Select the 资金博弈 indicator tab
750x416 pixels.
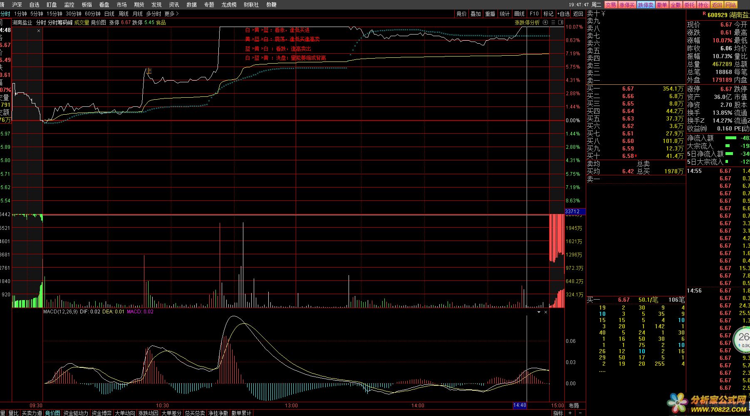101,413
